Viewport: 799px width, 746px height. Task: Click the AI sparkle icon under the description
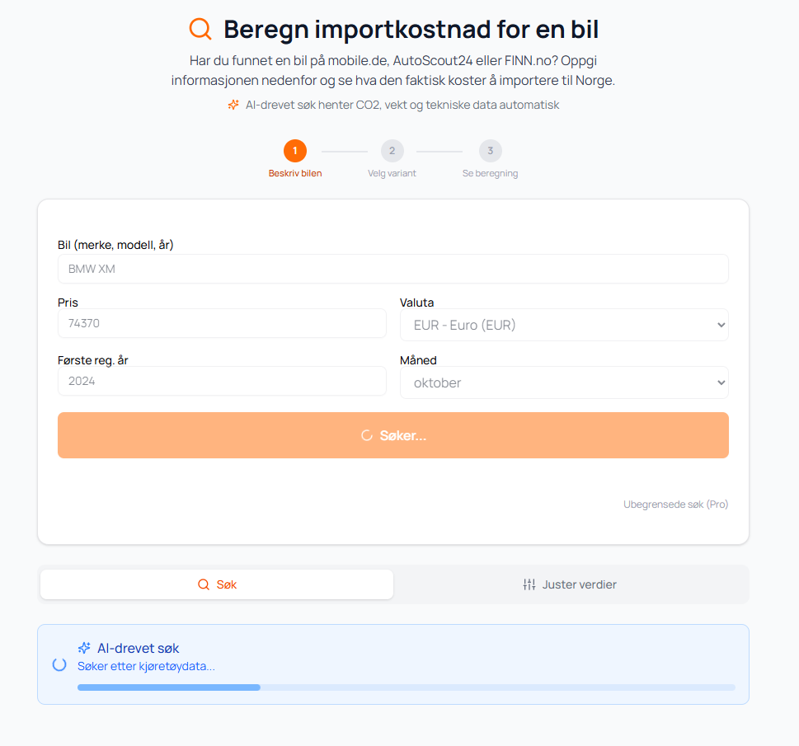tap(233, 105)
